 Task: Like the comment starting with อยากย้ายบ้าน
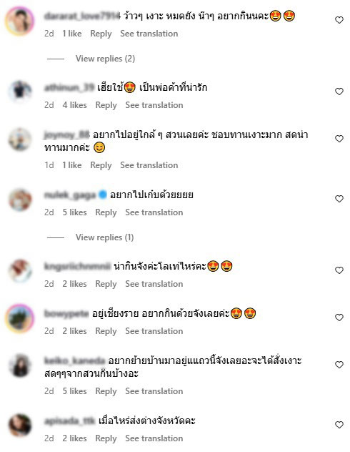click(339, 365)
